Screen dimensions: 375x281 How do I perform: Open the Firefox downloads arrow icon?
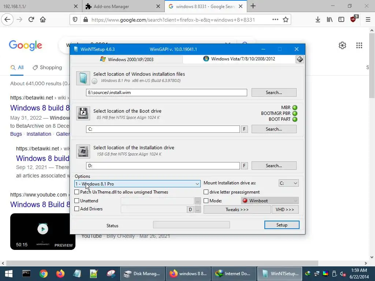[318, 20]
